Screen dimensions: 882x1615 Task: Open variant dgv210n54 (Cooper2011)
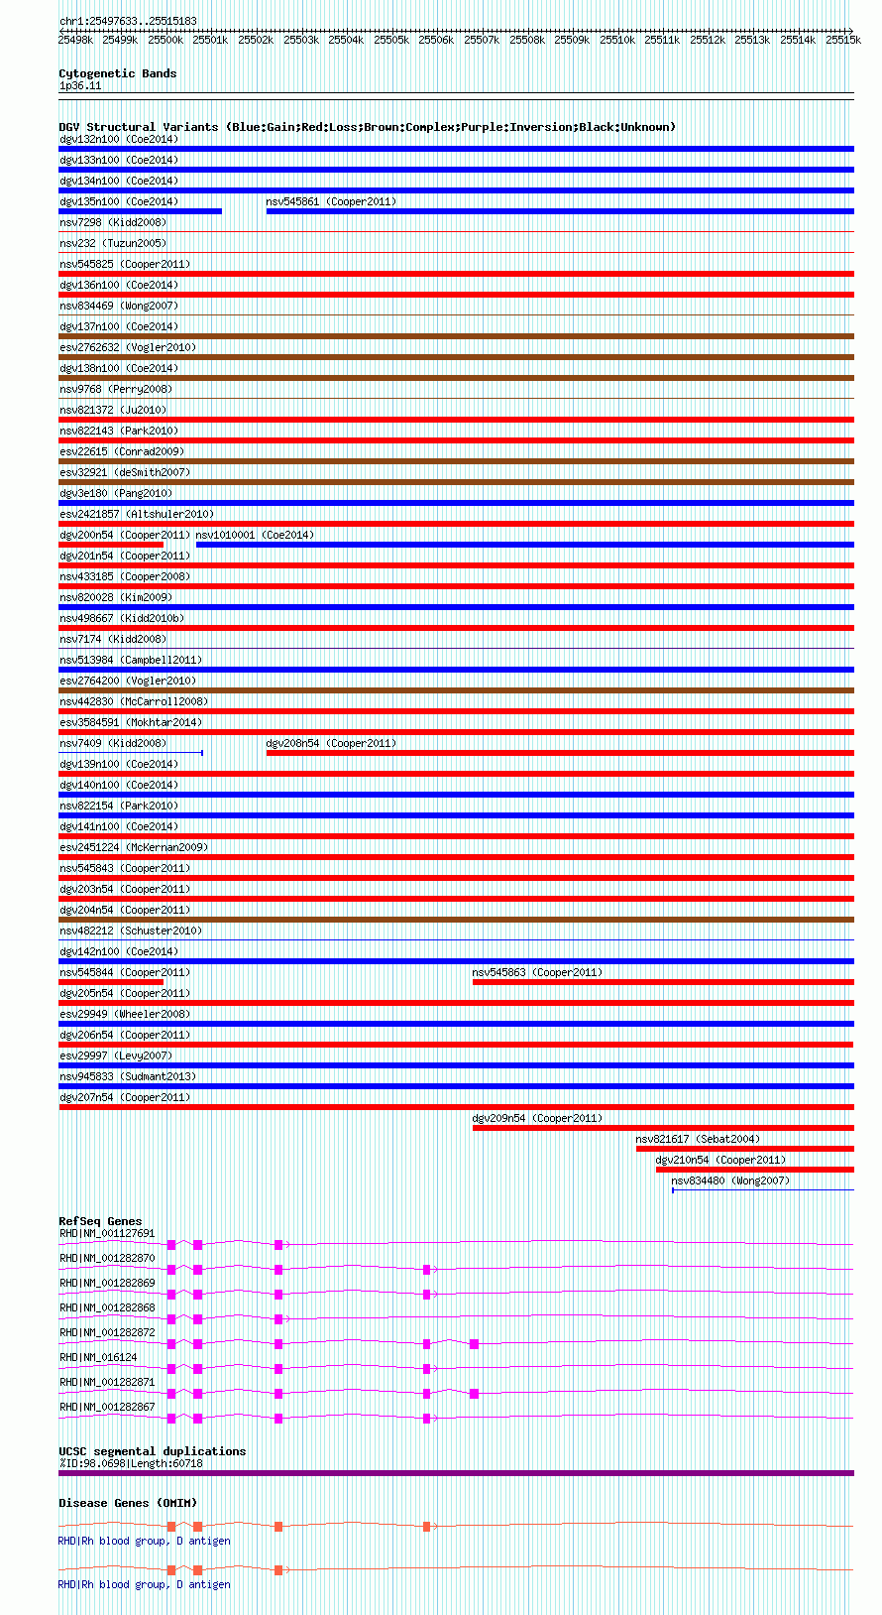pos(720,1160)
